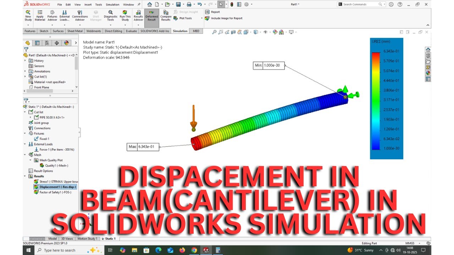Open Diagnostic Tools
The width and height of the screenshot is (454, 255).
pyautogui.click(x=111, y=16)
